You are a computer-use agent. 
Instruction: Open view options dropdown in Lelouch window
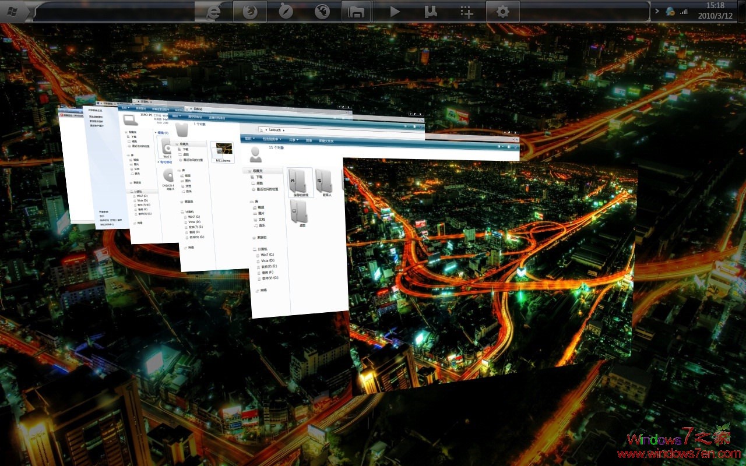tap(502, 146)
